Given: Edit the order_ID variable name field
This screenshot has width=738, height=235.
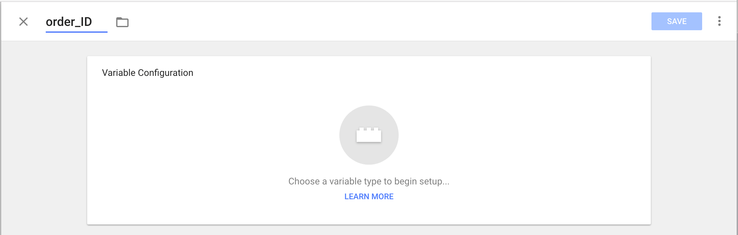Looking at the screenshot, I should coord(76,22).
